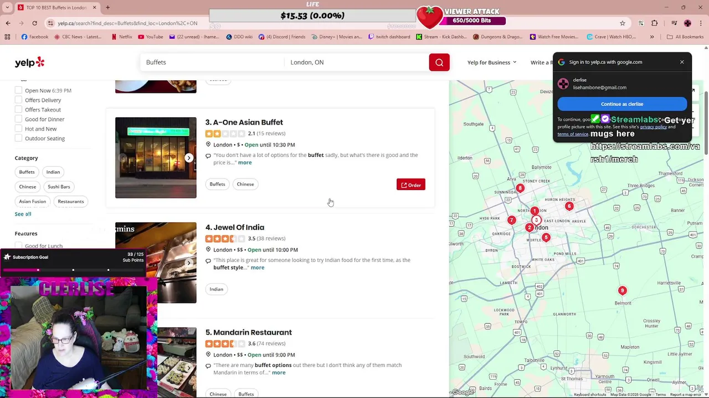Click the Chinese tag under A-One Asian Buffet
The height and width of the screenshot is (398, 709).
(245, 184)
